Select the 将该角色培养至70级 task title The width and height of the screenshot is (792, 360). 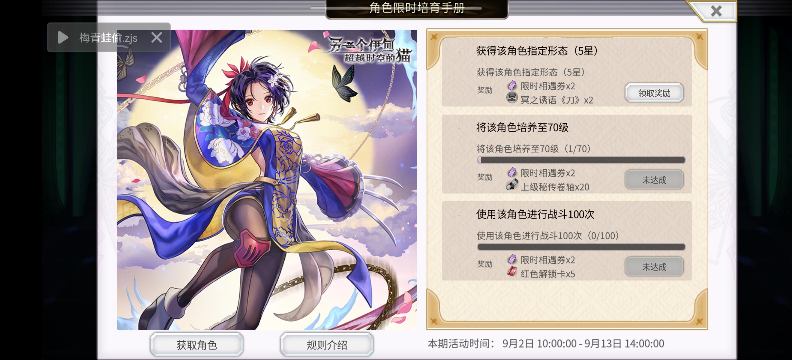point(522,127)
